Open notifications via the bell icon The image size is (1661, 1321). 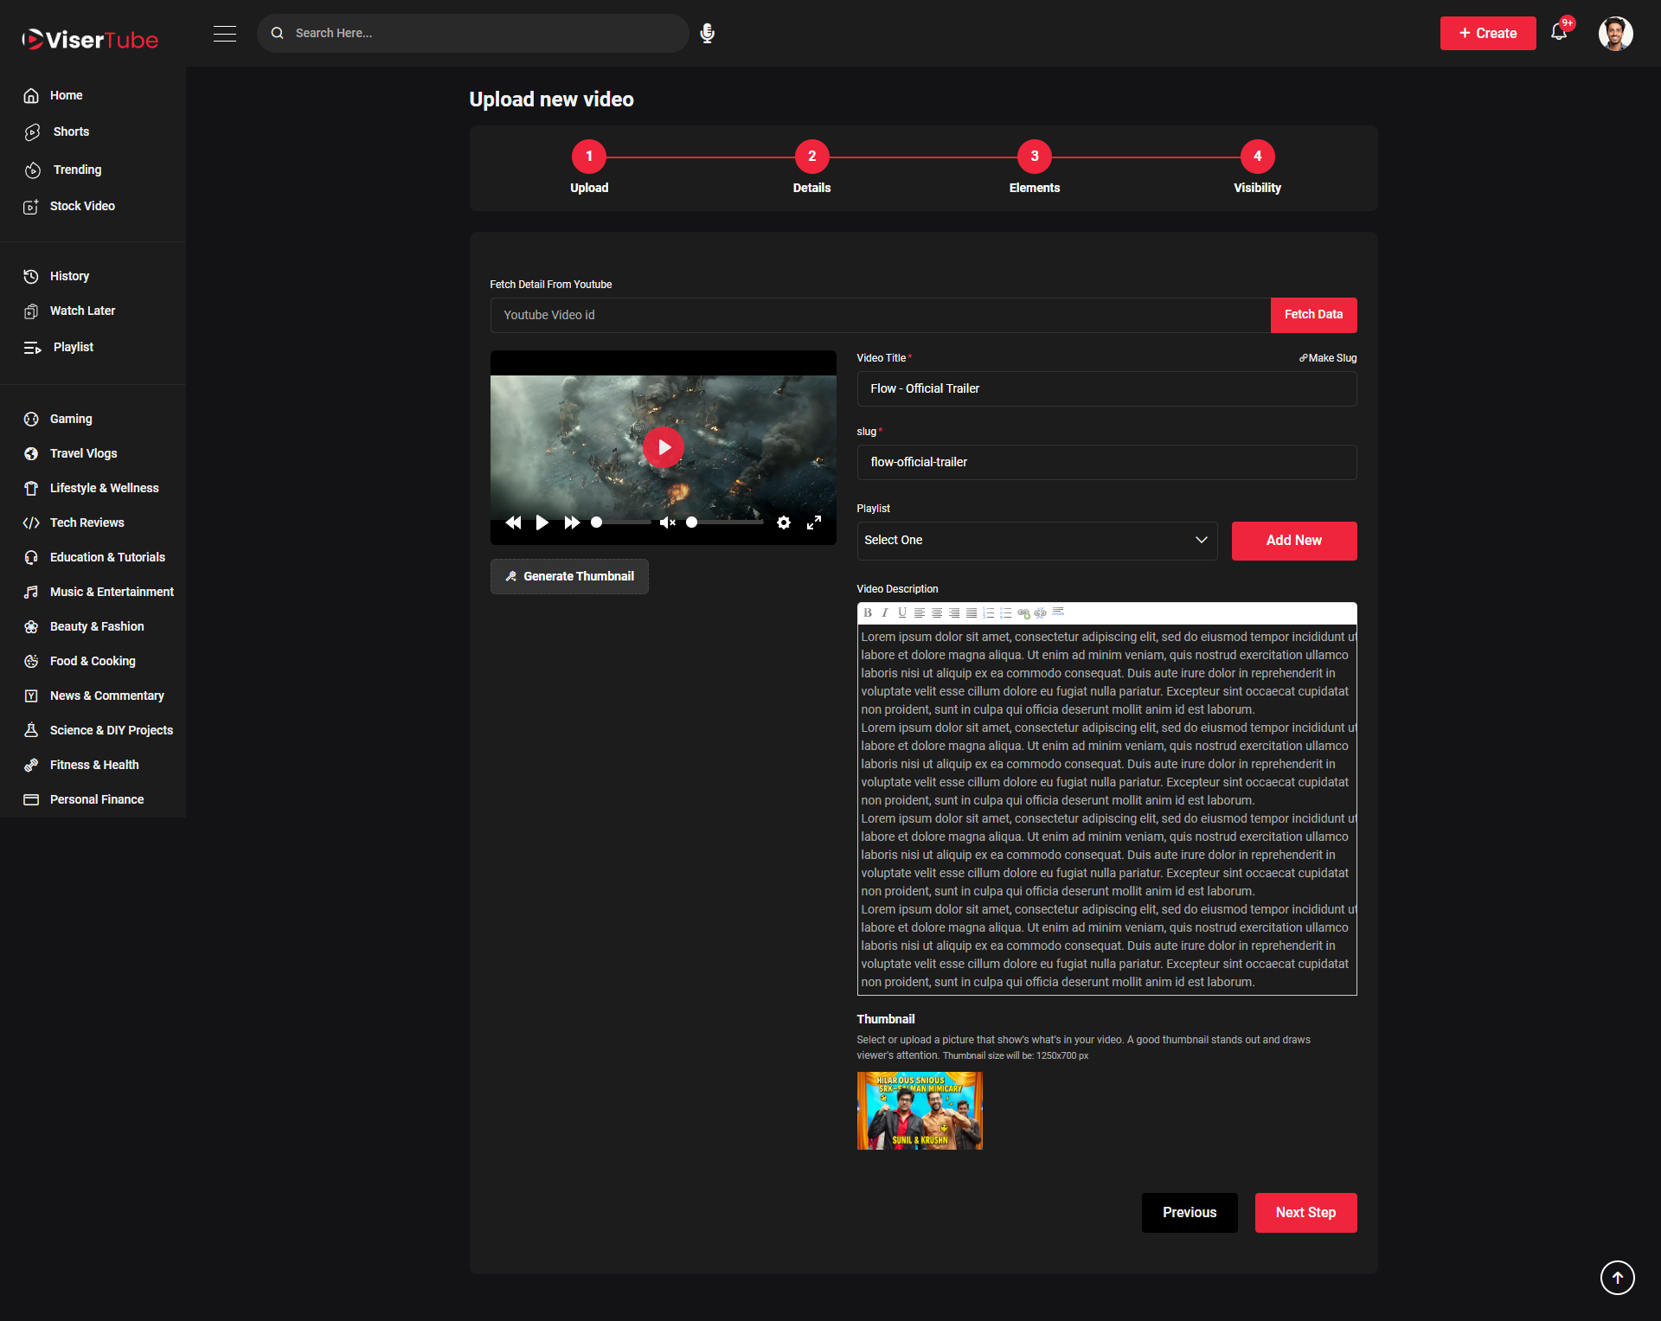[x=1560, y=31]
